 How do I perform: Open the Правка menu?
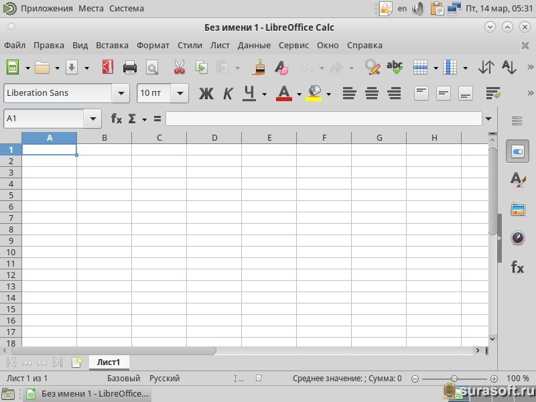point(48,45)
